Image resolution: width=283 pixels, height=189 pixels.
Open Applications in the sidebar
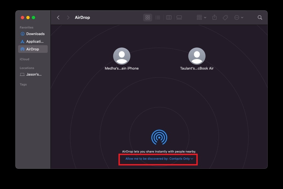[x=33, y=41]
